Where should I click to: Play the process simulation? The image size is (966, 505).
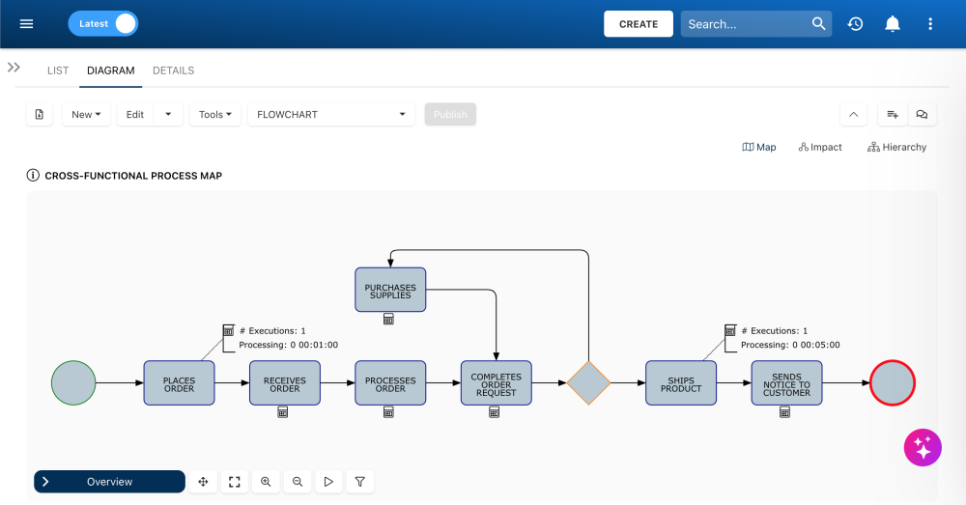(328, 481)
